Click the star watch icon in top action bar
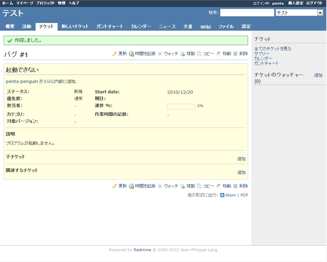Screen dimensions: 327x262 [x=160, y=54]
